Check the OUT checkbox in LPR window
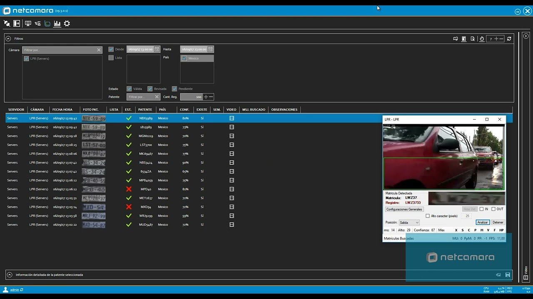533x299 pixels. tap(493, 209)
